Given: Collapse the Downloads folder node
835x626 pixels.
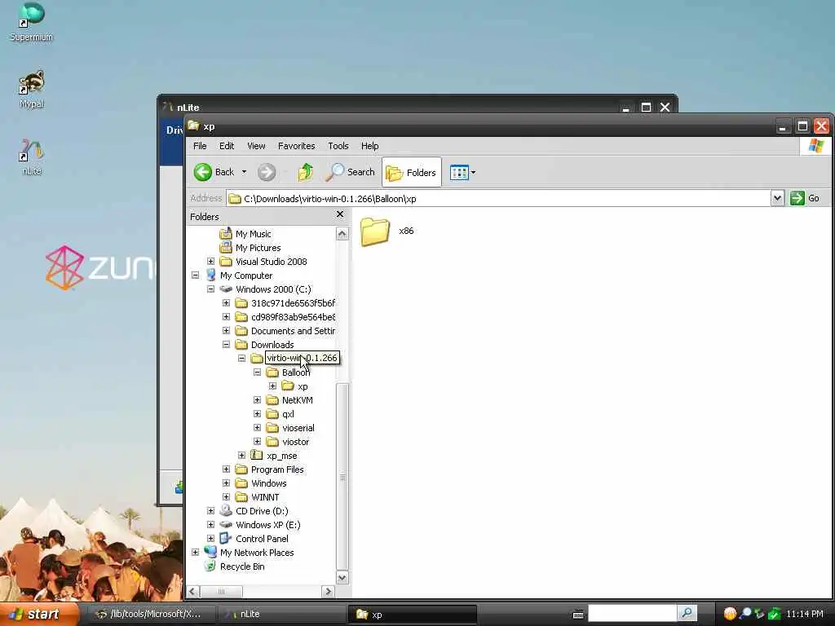Looking at the screenshot, I should [227, 345].
